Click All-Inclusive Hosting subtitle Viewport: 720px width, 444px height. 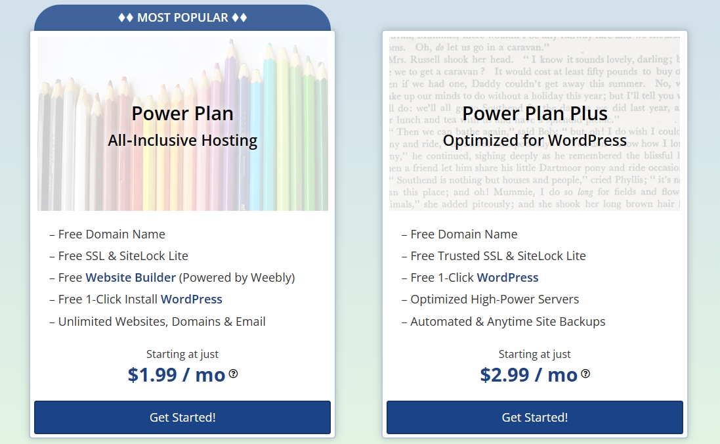182,140
